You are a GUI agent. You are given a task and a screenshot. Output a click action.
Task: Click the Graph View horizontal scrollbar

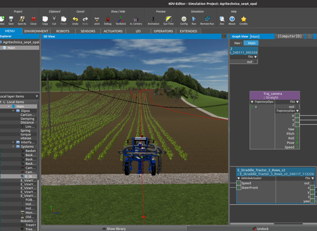pyautogui.click(x=288, y=224)
